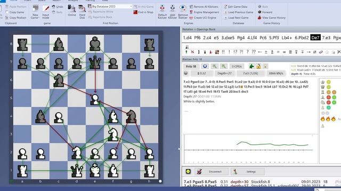Image resolution: width=341 pixels, height=191 pixels.
Task: Remove All Kibitzers
Action: tap(204, 7)
